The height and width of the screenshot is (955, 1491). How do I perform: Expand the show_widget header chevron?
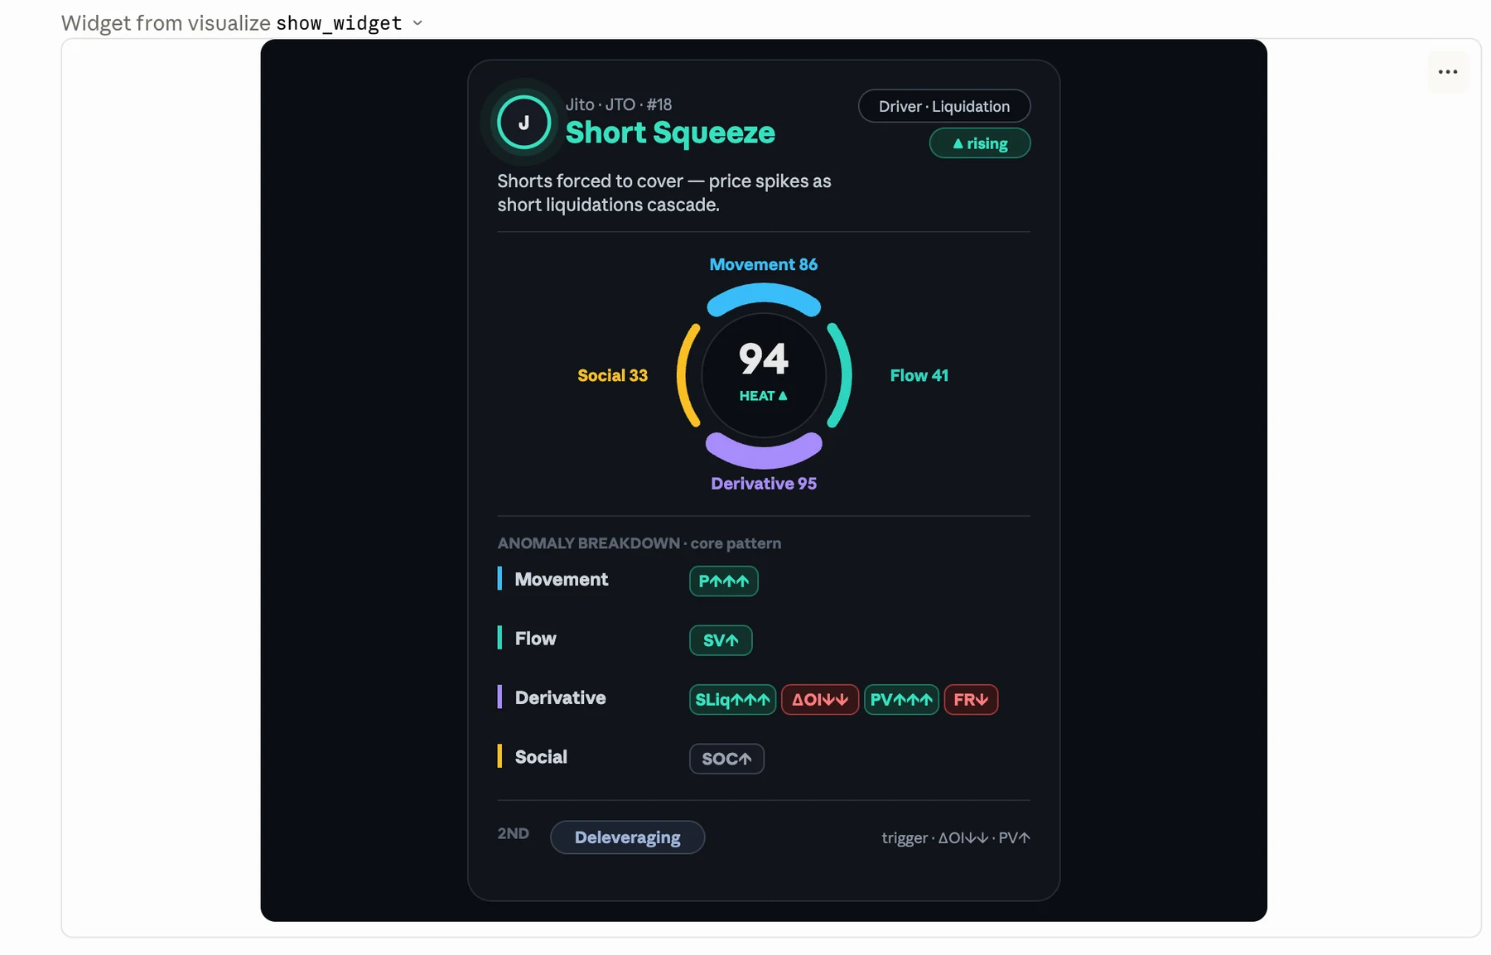click(x=417, y=23)
